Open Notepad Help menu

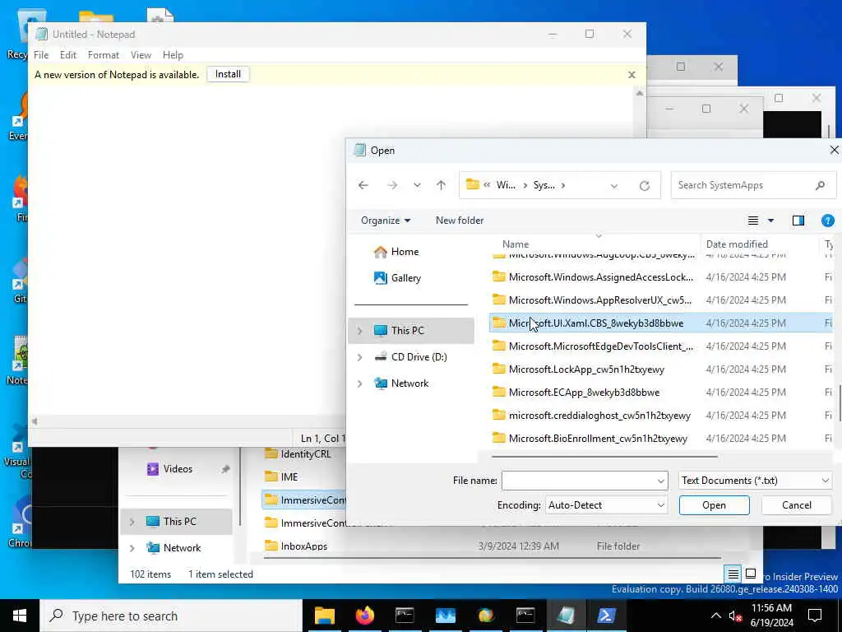pyautogui.click(x=173, y=55)
